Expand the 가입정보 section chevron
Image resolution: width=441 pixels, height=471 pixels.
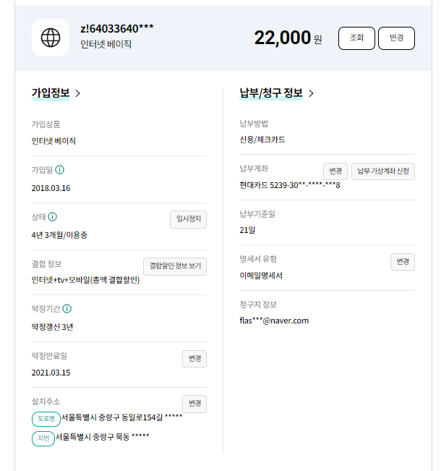click(78, 93)
